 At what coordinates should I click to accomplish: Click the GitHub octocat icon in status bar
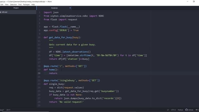(x=187, y=110)
